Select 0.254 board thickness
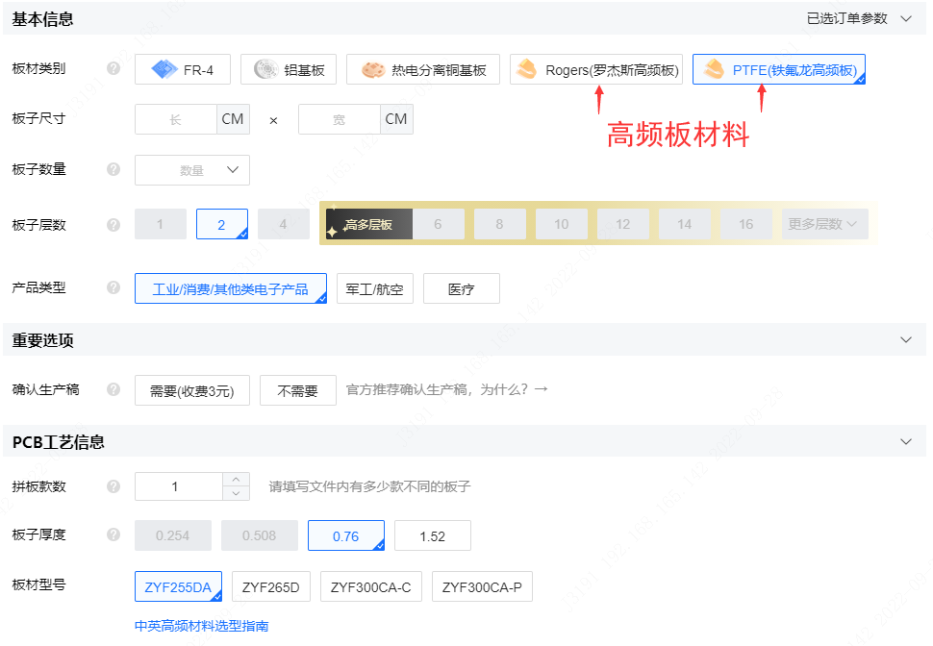933x646 pixels. (173, 535)
